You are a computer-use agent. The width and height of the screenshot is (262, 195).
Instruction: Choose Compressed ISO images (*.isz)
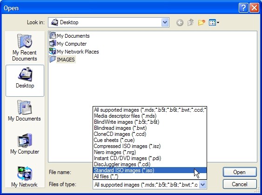coord(150,146)
